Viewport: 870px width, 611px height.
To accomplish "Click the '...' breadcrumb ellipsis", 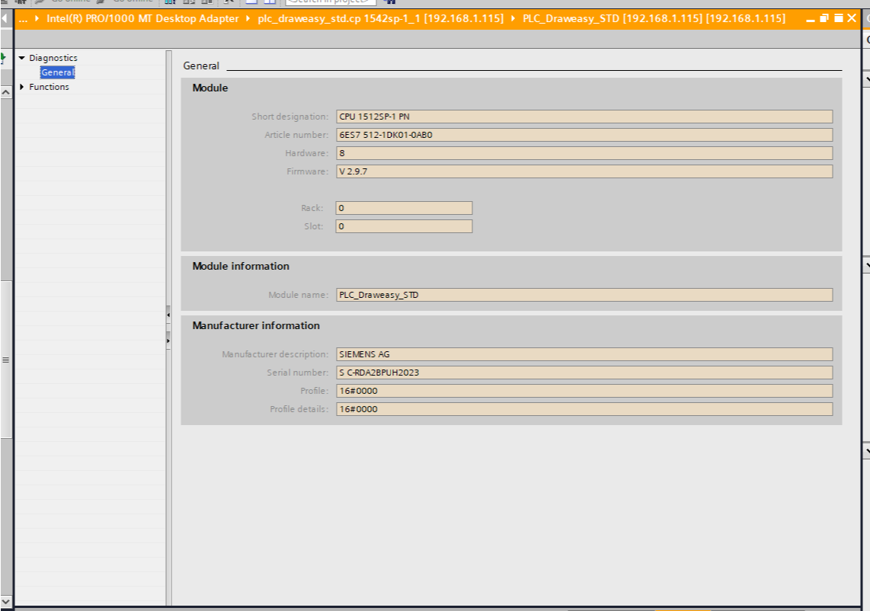I will 23,19.
